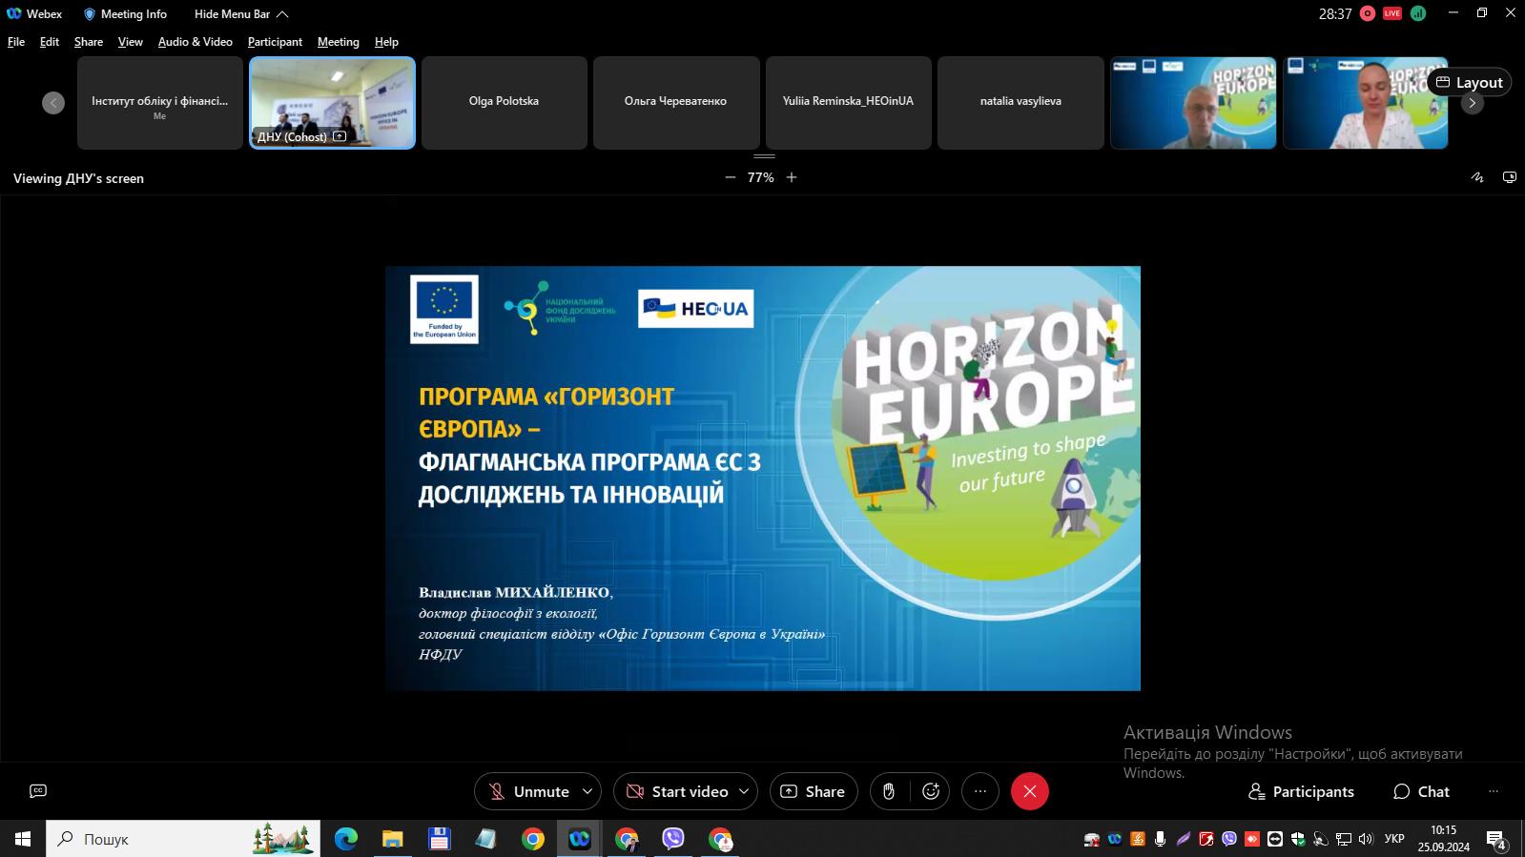This screenshot has width=1525, height=857.
Task: Start video camera
Action: pyautogui.click(x=677, y=791)
